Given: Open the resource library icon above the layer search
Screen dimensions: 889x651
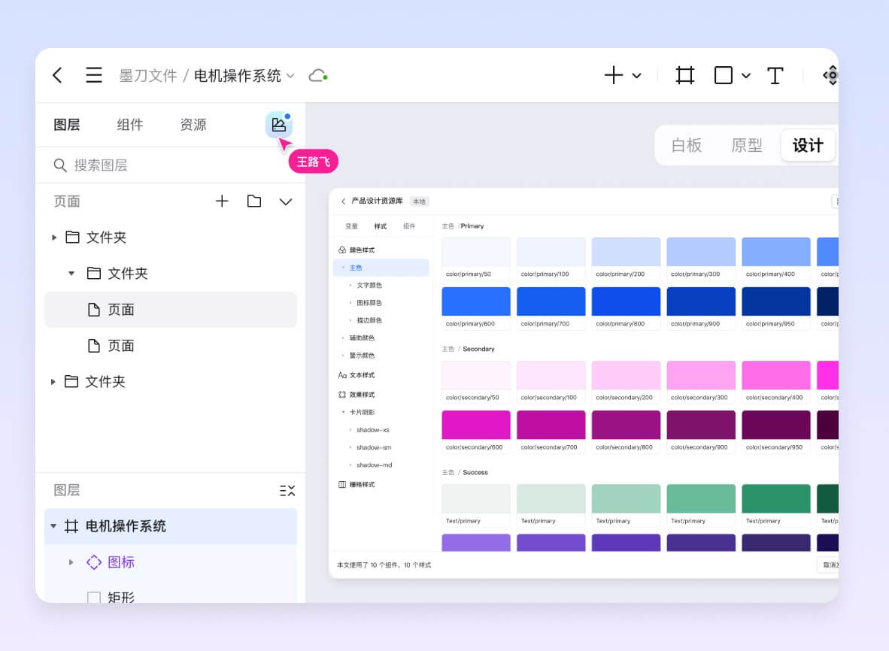Looking at the screenshot, I should (279, 125).
